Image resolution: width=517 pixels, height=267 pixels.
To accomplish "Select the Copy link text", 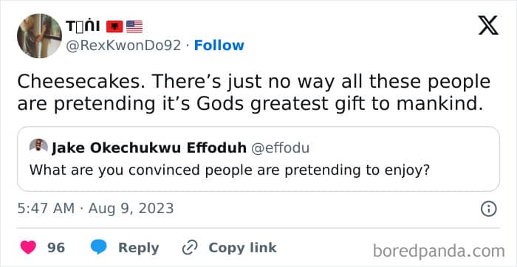I will tap(243, 248).
